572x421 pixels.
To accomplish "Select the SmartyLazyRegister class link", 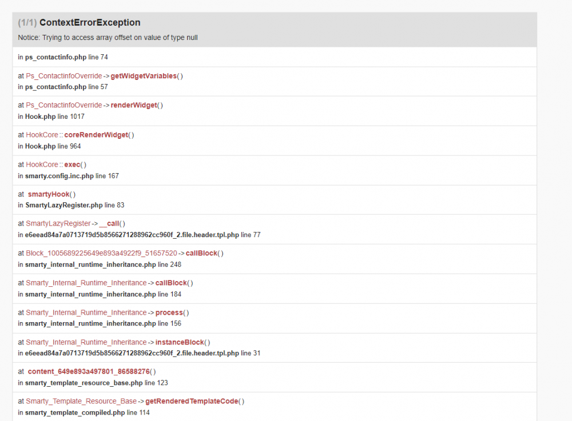I will click(x=59, y=223).
